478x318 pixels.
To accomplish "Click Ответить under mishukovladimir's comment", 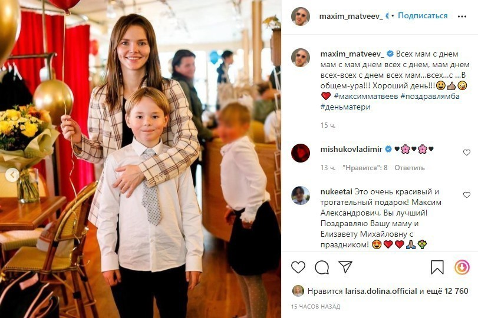I will (x=409, y=167).
